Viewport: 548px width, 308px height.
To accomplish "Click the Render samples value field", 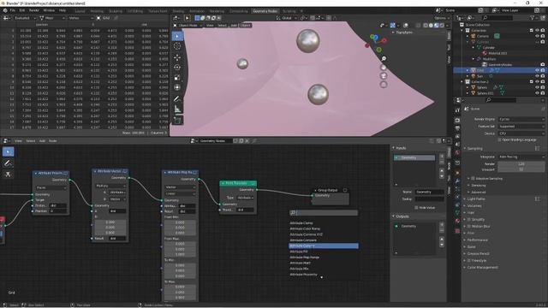I will (521, 163).
